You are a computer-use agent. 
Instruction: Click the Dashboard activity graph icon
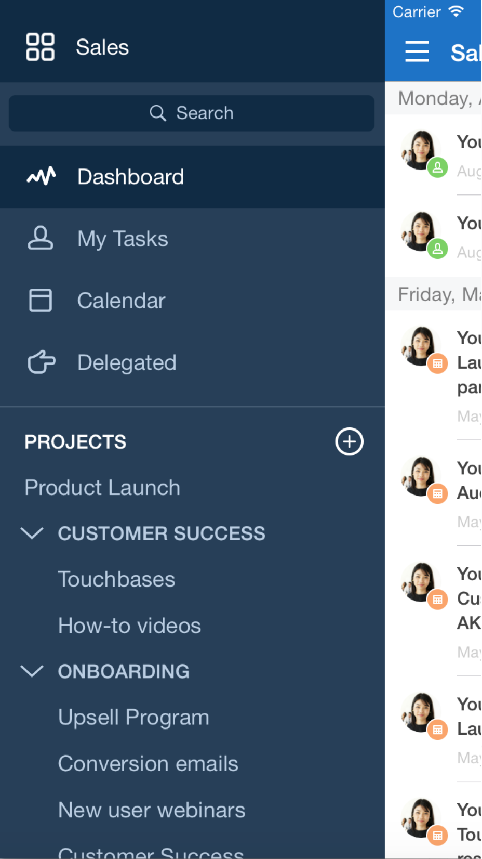pos(41,176)
